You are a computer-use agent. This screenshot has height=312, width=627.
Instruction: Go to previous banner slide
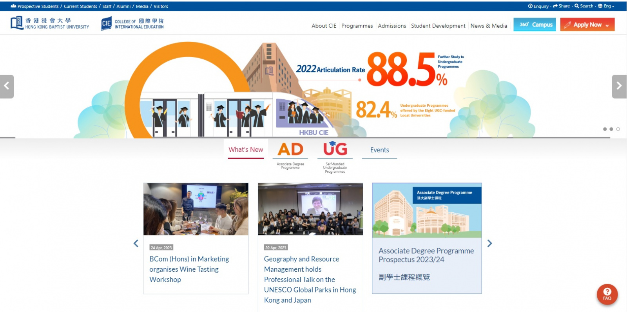(7, 86)
